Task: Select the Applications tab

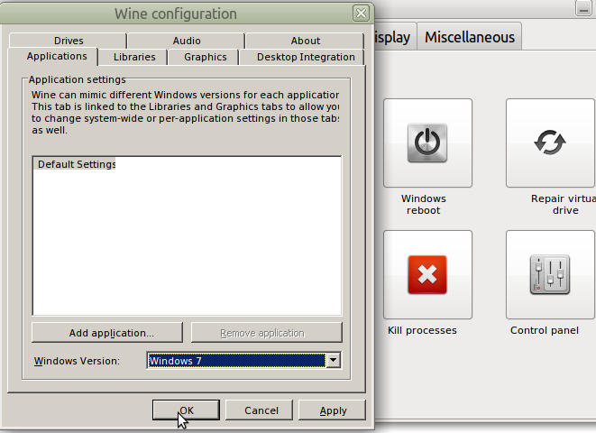Action: tap(57, 56)
